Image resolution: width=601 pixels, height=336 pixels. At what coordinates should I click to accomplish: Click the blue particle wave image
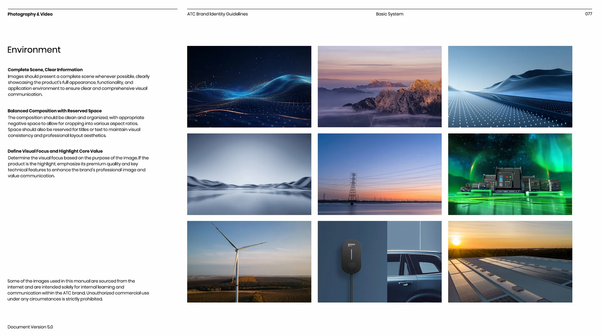click(249, 87)
